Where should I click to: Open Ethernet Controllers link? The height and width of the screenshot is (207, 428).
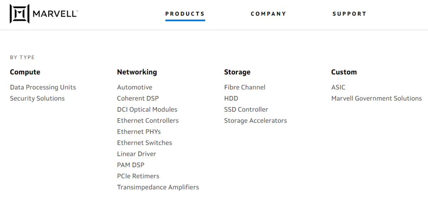[148, 121]
